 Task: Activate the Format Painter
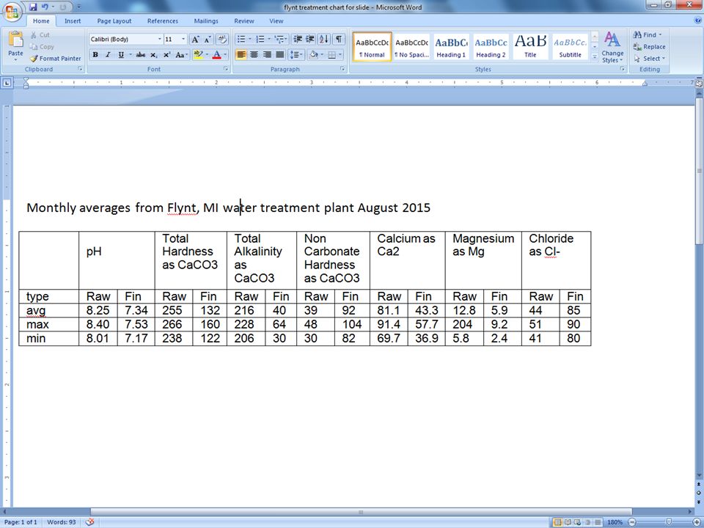click(55, 59)
